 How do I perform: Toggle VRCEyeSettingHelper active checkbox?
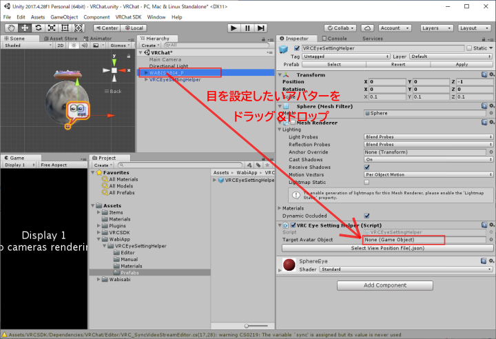pos(297,48)
